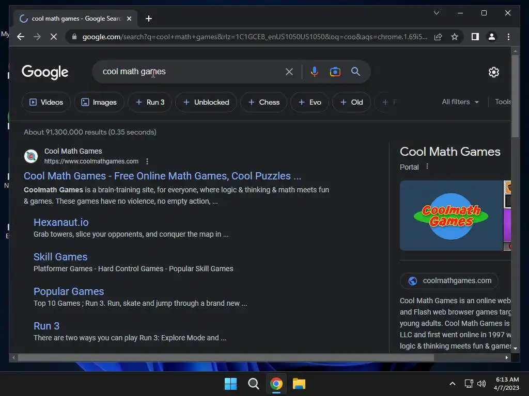Search by image with the camera icon

click(x=335, y=71)
